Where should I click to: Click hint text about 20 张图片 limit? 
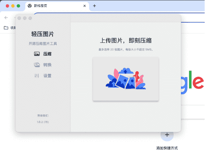[x=126, y=49]
